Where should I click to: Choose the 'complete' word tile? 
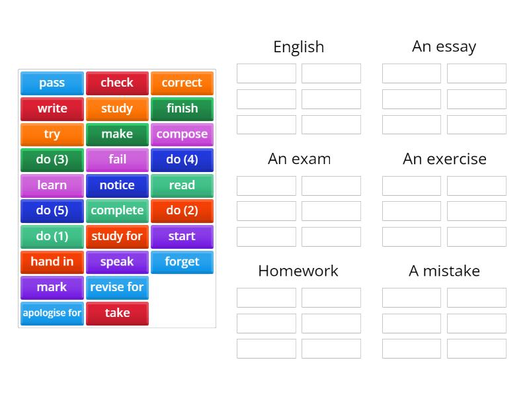pyautogui.click(x=117, y=210)
